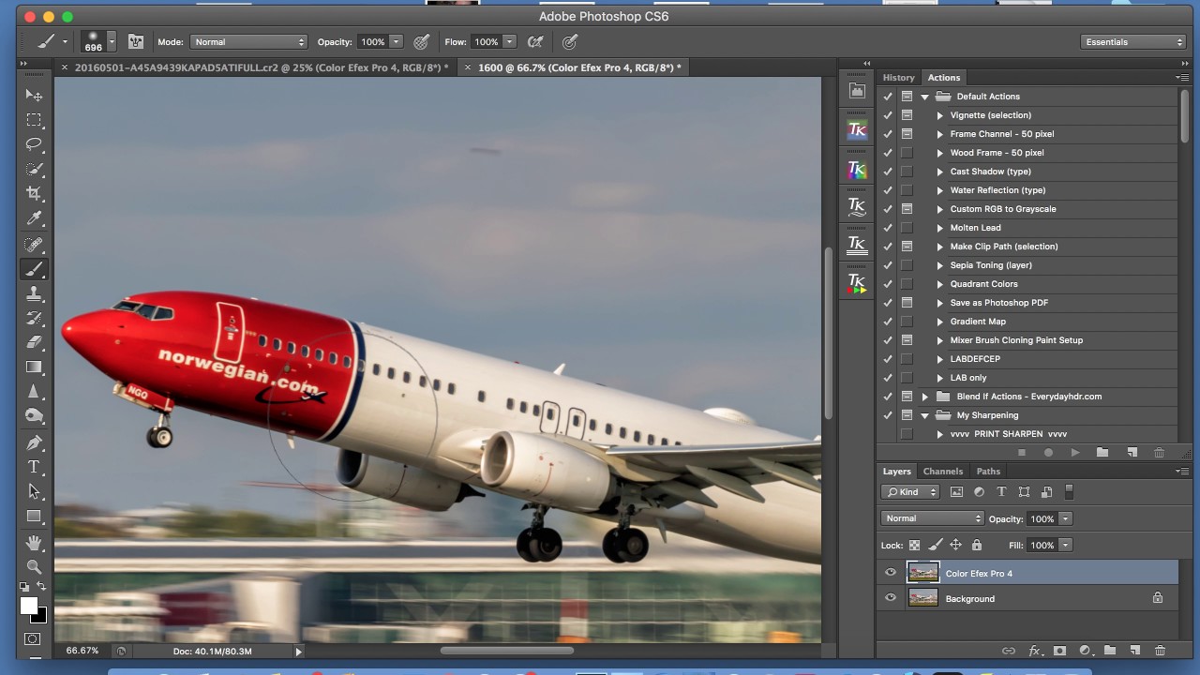Select the History Brush tool
This screenshot has height=675, width=1200.
(x=34, y=318)
